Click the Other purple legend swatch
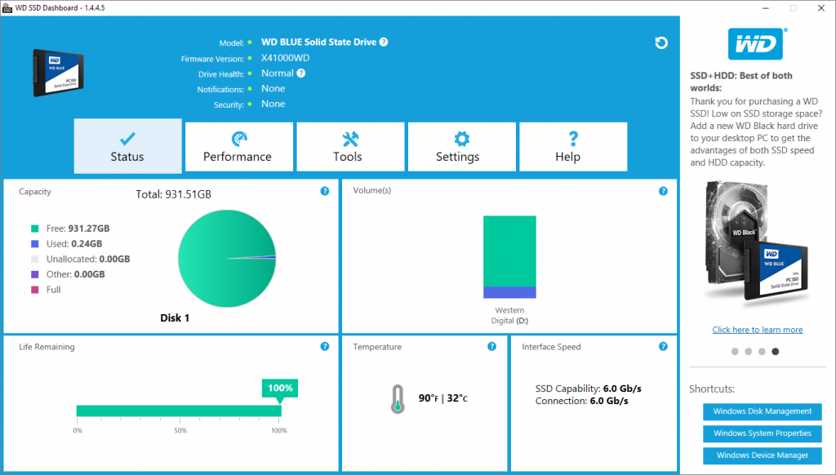The height and width of the screenshot is (475, 836). [34, 274]
